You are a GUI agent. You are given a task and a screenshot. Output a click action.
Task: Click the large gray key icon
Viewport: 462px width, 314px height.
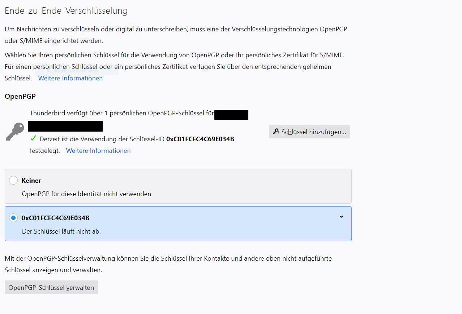pos(15,132)
